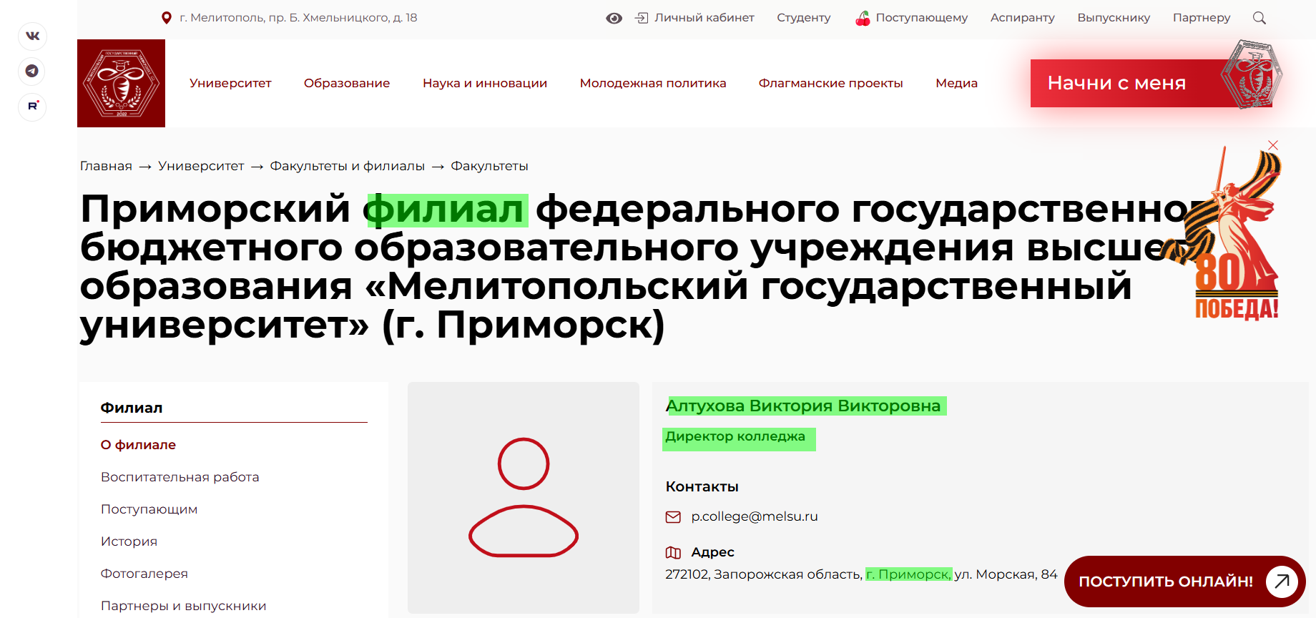Viewport: 1316px width, 618px height.
Task: Open Флагманские проекты menu
Action: coord(831,83)
